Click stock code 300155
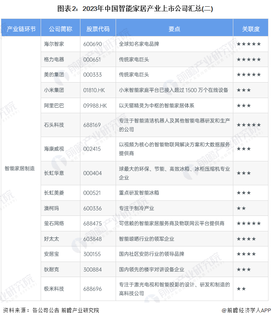271x319 pixels. tap(92, 254)
